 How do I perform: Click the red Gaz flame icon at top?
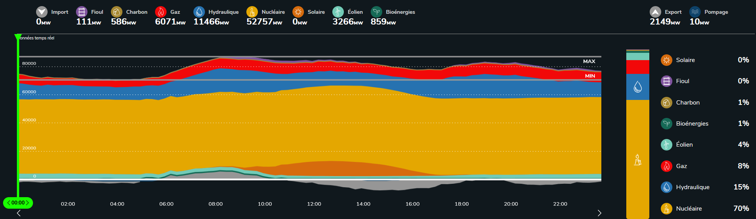click(x=161, y=12)
